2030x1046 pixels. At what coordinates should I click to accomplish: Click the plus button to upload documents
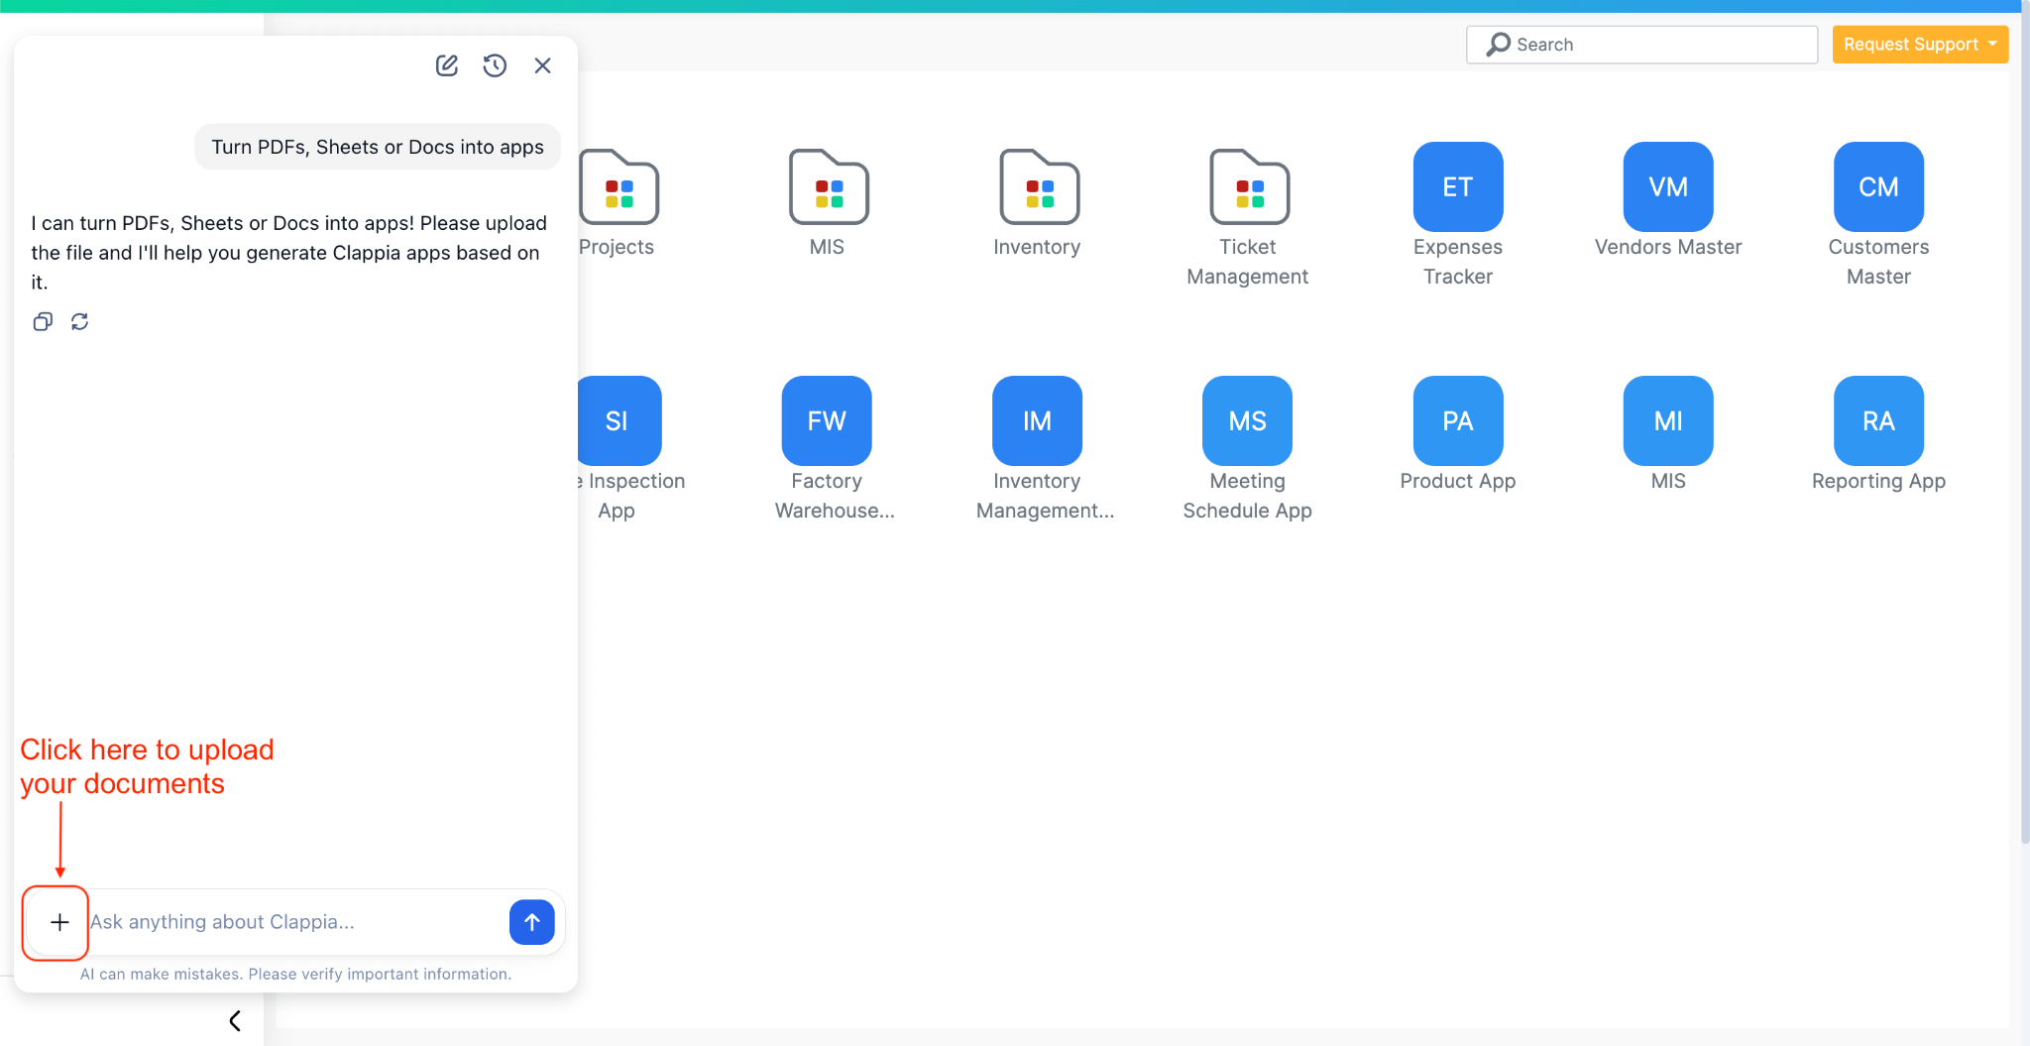tap(56, 922)
